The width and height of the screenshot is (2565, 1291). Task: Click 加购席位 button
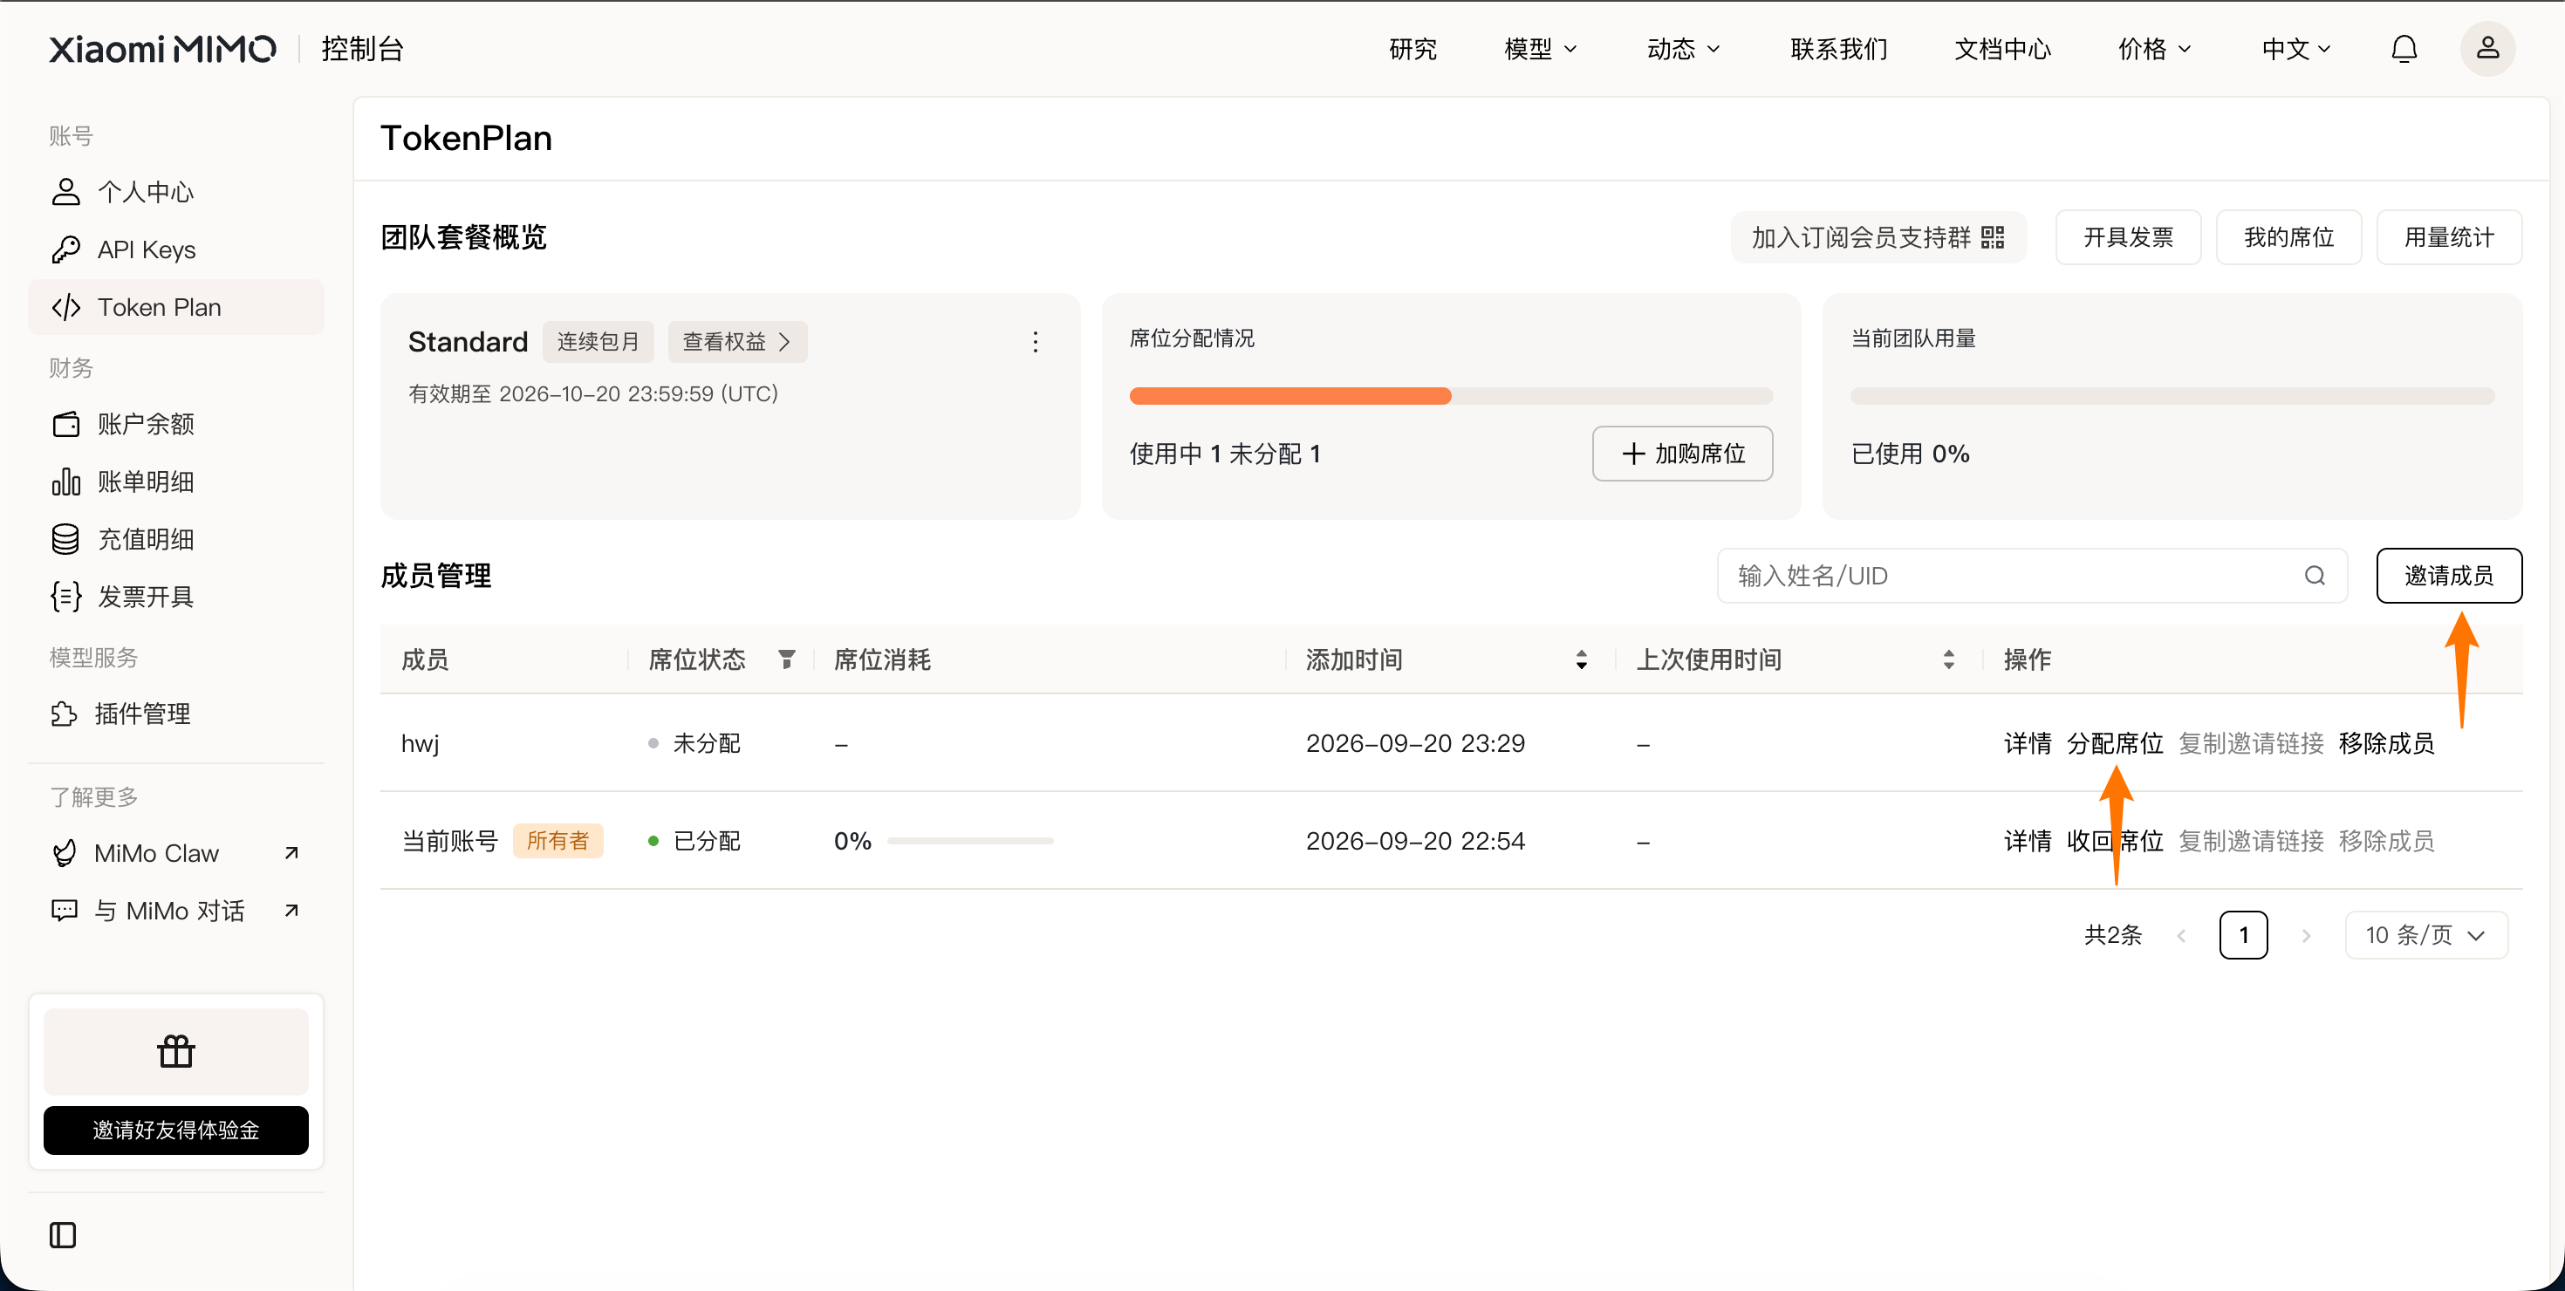[1682, 454]
